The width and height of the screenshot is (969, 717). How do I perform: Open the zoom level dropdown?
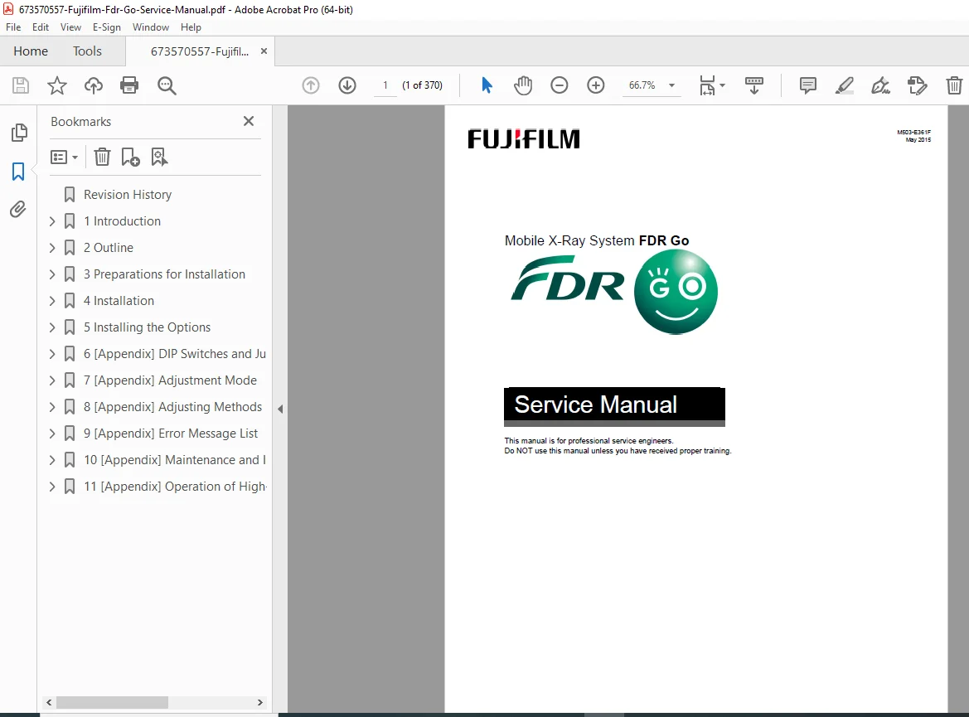[x=671, y=85]
